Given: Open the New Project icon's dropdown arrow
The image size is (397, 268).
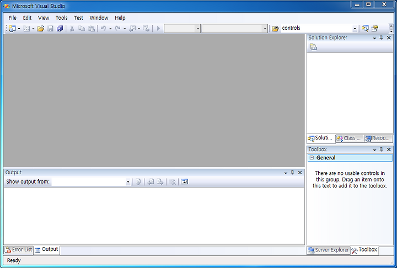Looking at the screenshot, I should (19, 29).
